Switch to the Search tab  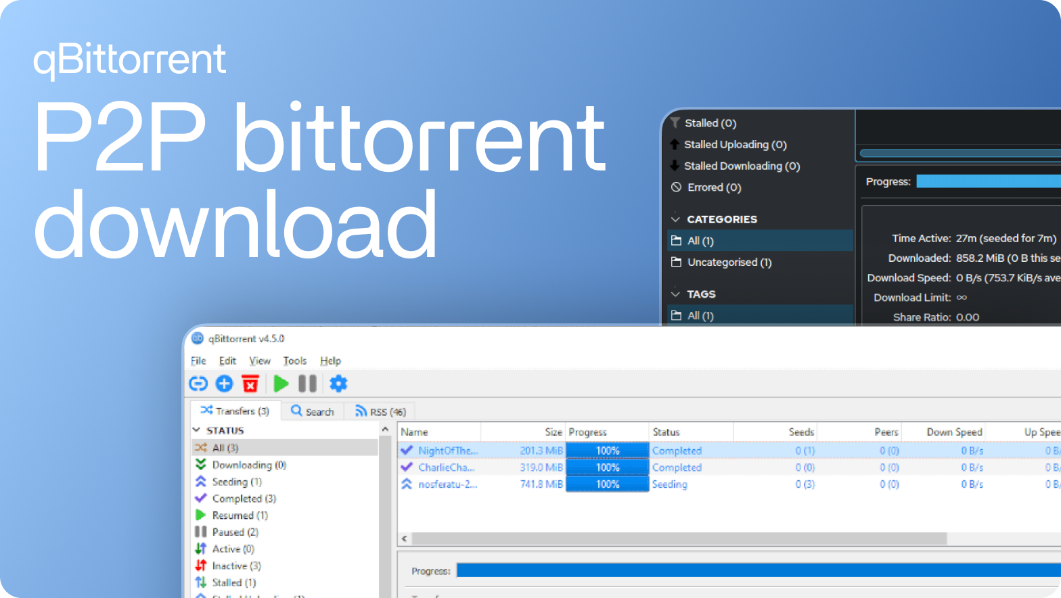313,411
